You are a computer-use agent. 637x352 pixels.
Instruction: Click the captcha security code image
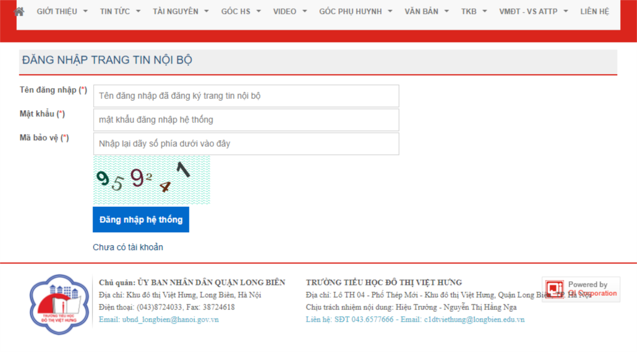coord(152,180)
